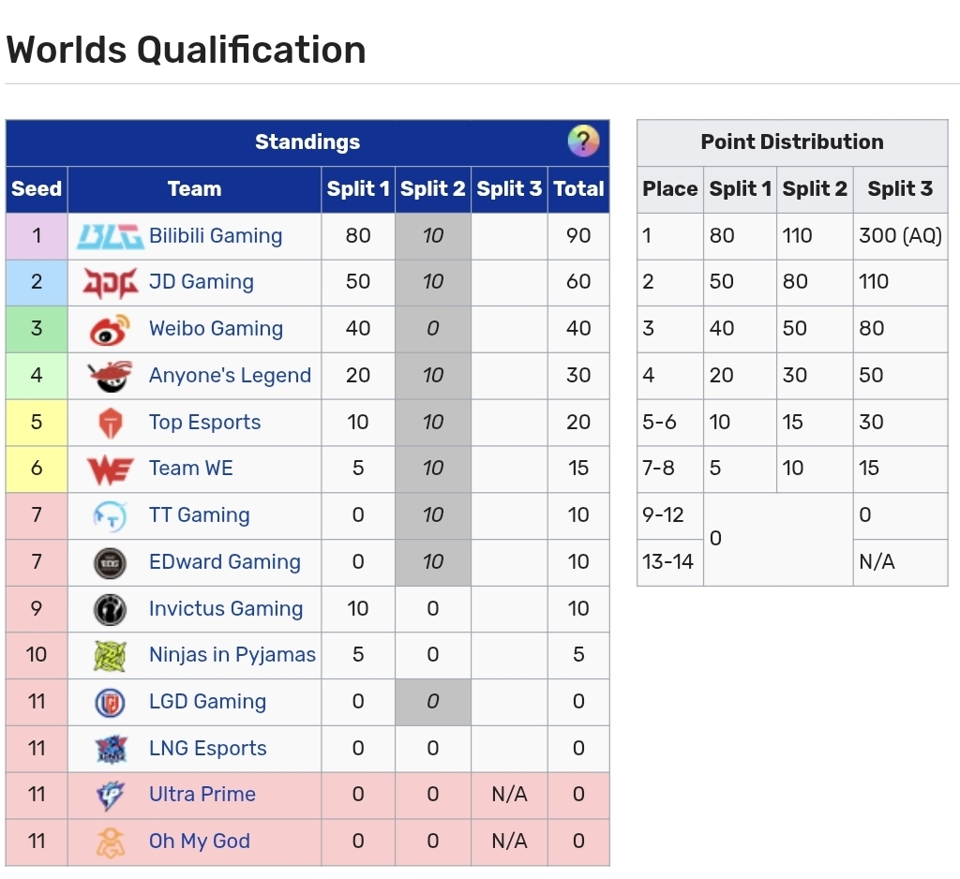The height and width of the screenshot is (879, 960).
Task: Click the Standings table title
Action: pos(307,142)
